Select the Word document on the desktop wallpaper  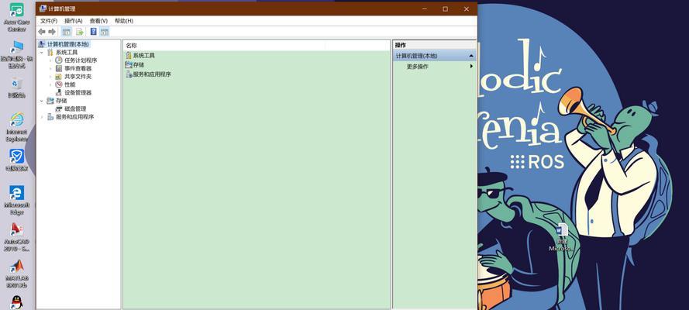click(x=561, y=238)
